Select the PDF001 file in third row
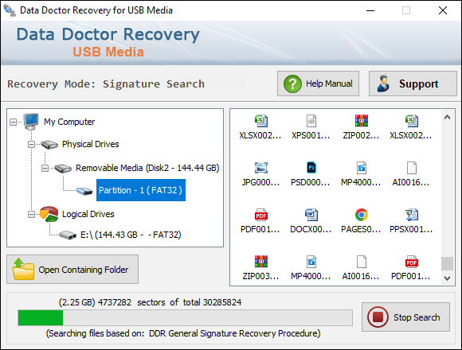This screenshot has width=462, height=350. point(261,215)
